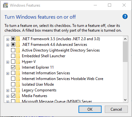The height and width of the screenshot is (117, 132).
Task: Expand the Legacy Components tree node
Action: pyautogui.click(x=8, y=91)
